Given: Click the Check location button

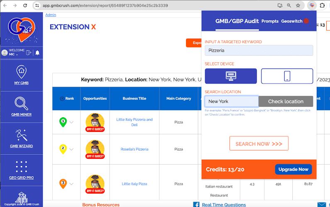Looking at the screenshot, I should click(286, 101).
